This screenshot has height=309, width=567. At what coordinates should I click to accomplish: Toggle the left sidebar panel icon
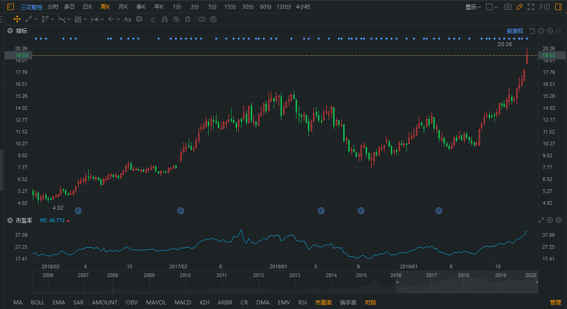point(10,7)
